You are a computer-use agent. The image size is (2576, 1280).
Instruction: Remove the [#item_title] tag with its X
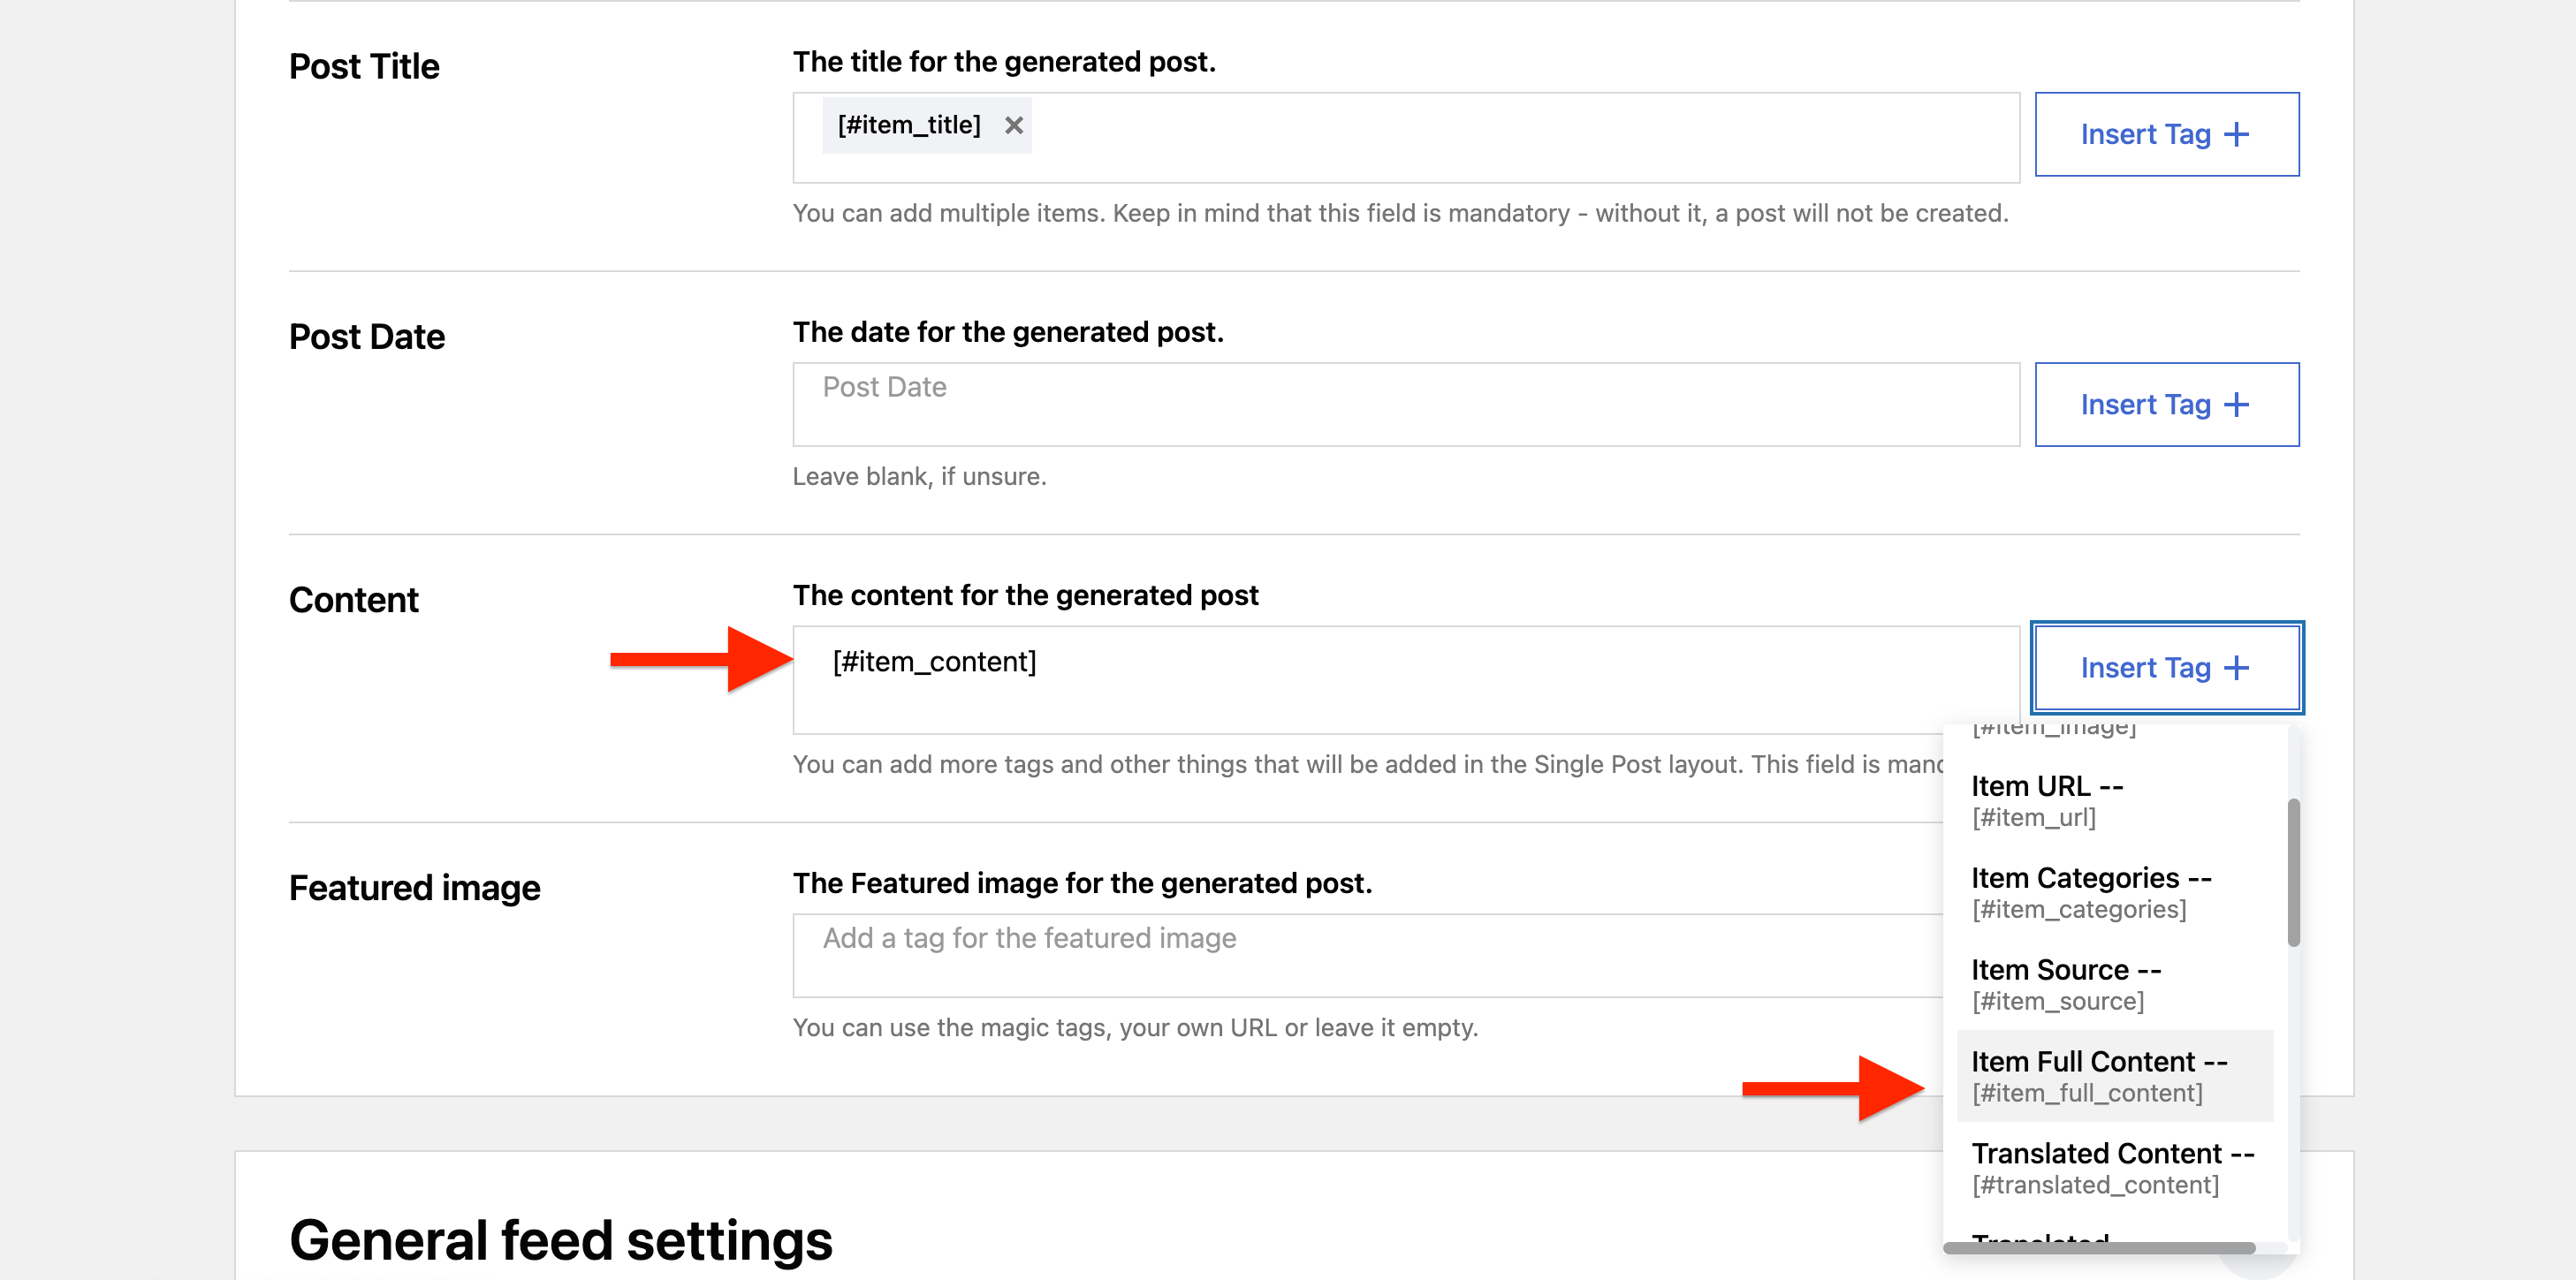1013,126
